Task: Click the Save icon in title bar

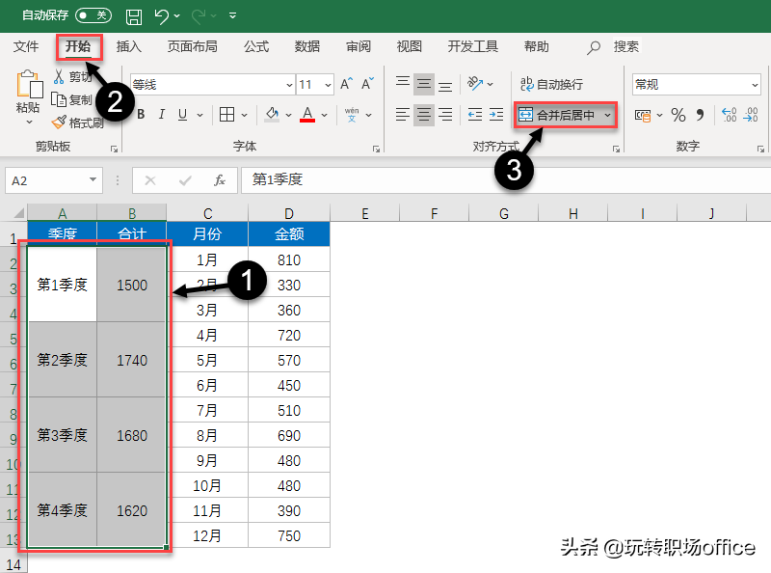Action: [x=134, y=16]
